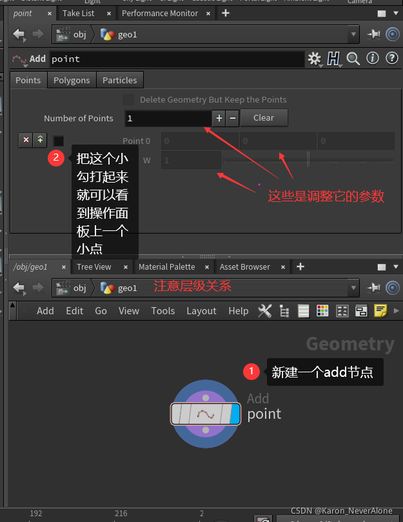
Task: Switch to the Particles tab
Action: [x=120, y=80]
